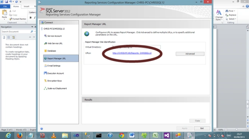This screenshot has width=249, height=139.
Task: Open Scale-out Deployment section
Action: point(55,88)
